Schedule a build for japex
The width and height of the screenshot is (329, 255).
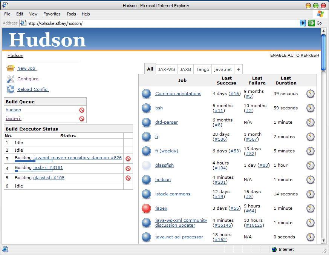[x=310, y=208]
